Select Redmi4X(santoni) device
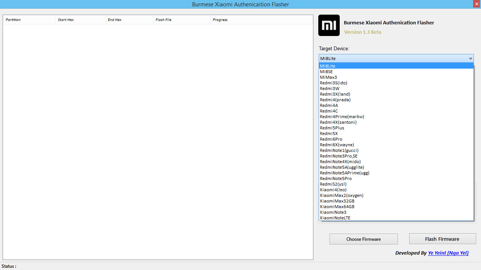The width and height of the screenshot is (481, 270). tap(396, 122)
